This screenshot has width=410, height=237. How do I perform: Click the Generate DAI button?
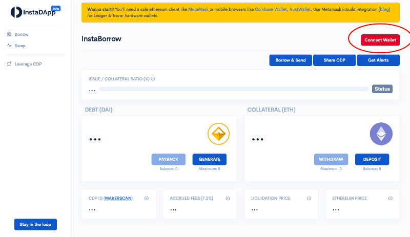(209, 159)
